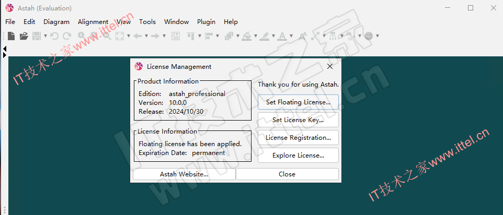Click the overlapping squares depth order icon

point(229,36)
